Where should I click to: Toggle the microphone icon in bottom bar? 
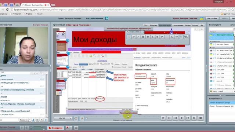(22, 128)
